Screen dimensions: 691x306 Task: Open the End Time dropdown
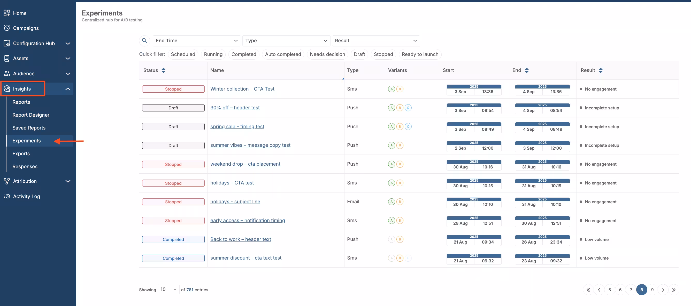pos(197,41)
